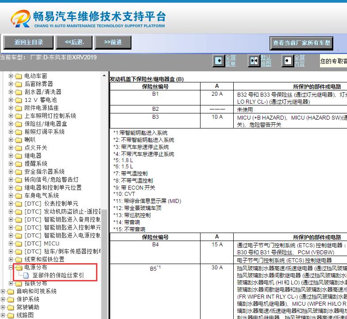Viewport: 347px width, 319px height.
Task: Expand the 保险丝/继电器盒 tree node
Action: click(x=11, y=124)
